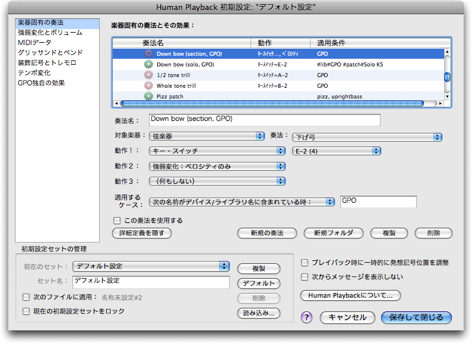Open help with the purple question mark
472x344 pixels.
(x=306, y=317)
